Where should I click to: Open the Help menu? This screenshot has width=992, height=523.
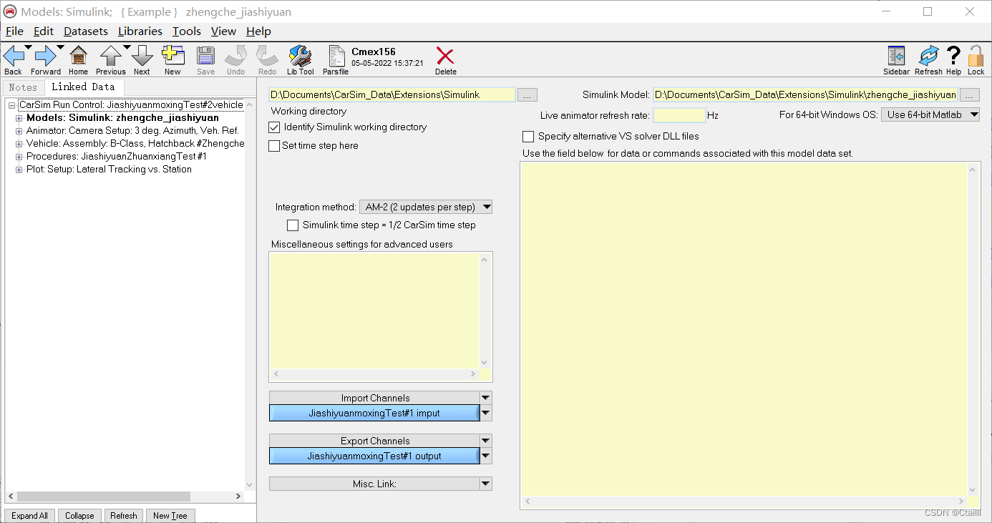tap(258, 31)
